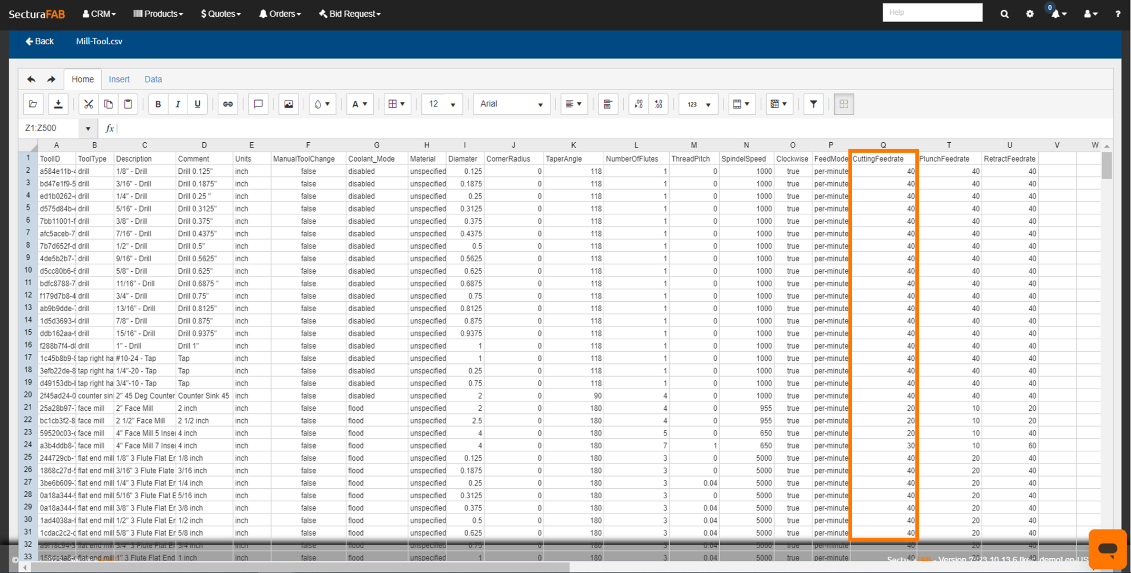The width and height of the screenshot is (1131, 573).
Task: Switch to the Insert tab
Action: 119,79
